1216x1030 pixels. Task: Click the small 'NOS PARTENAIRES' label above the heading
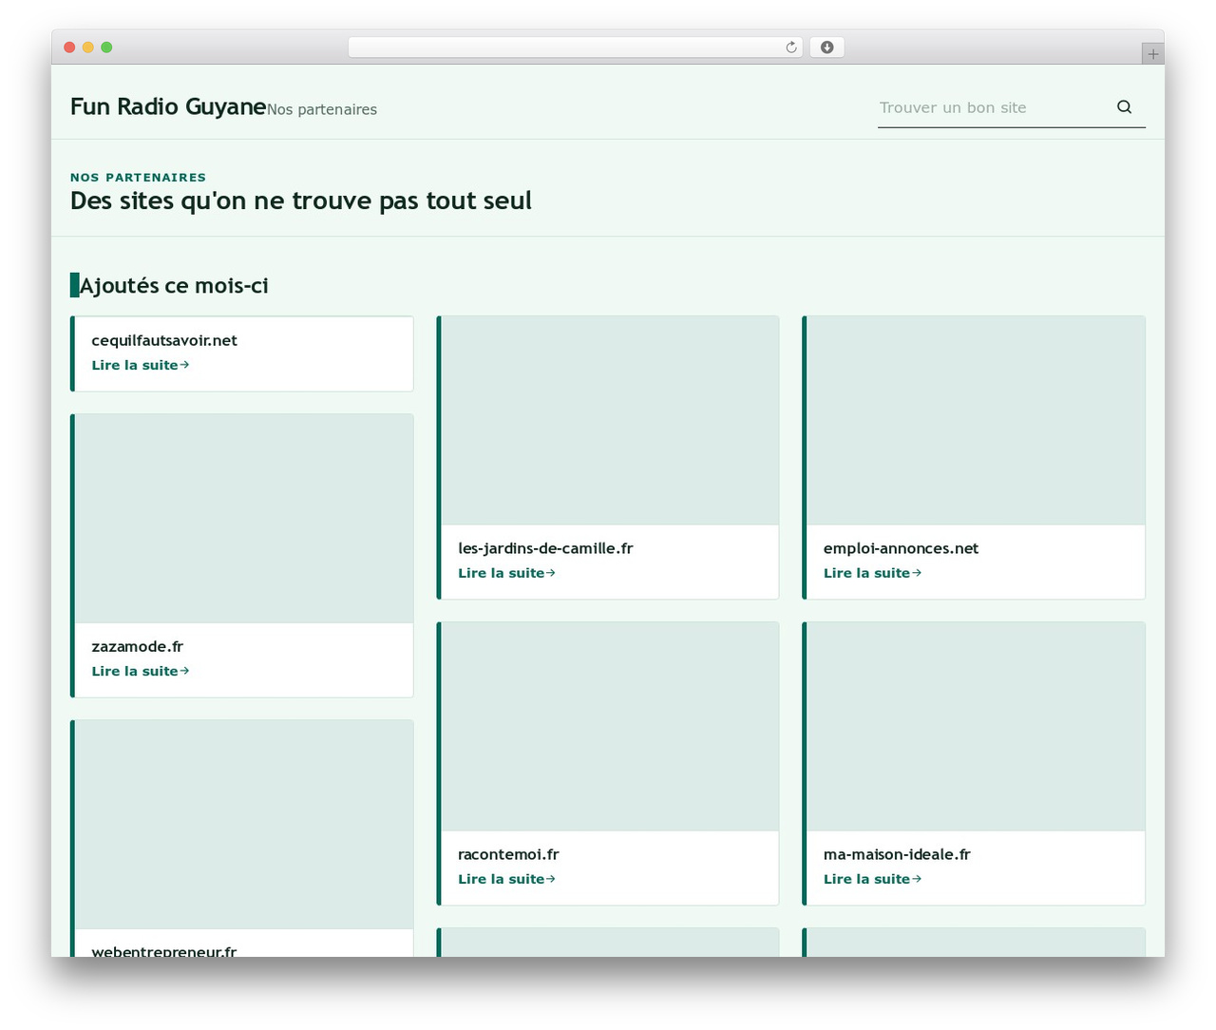point(138,177)
